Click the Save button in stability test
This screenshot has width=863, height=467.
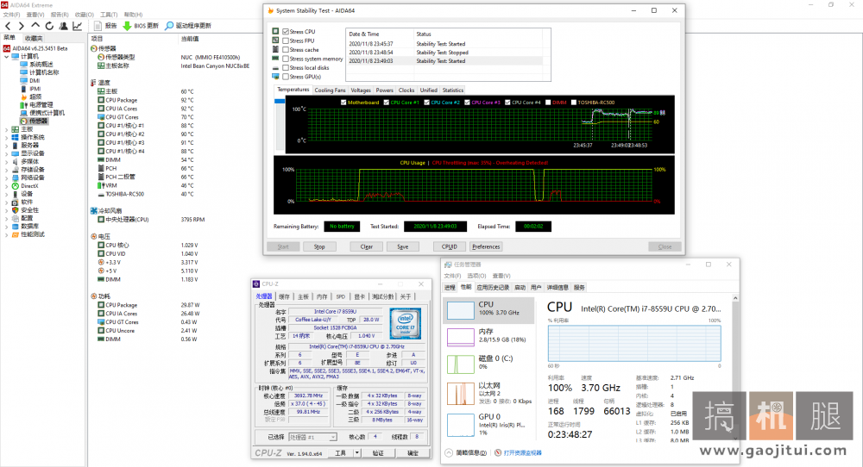pos(403,246)
